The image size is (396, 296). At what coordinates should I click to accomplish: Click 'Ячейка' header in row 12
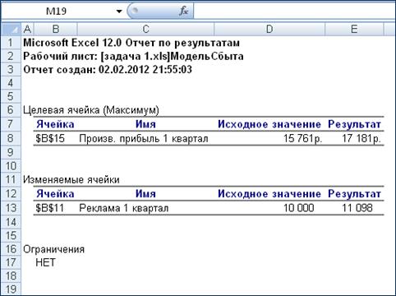click(55, 194)
